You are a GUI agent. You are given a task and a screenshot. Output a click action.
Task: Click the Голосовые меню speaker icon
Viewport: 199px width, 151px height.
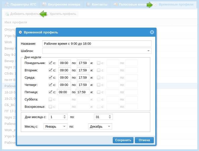pos(115,5)
